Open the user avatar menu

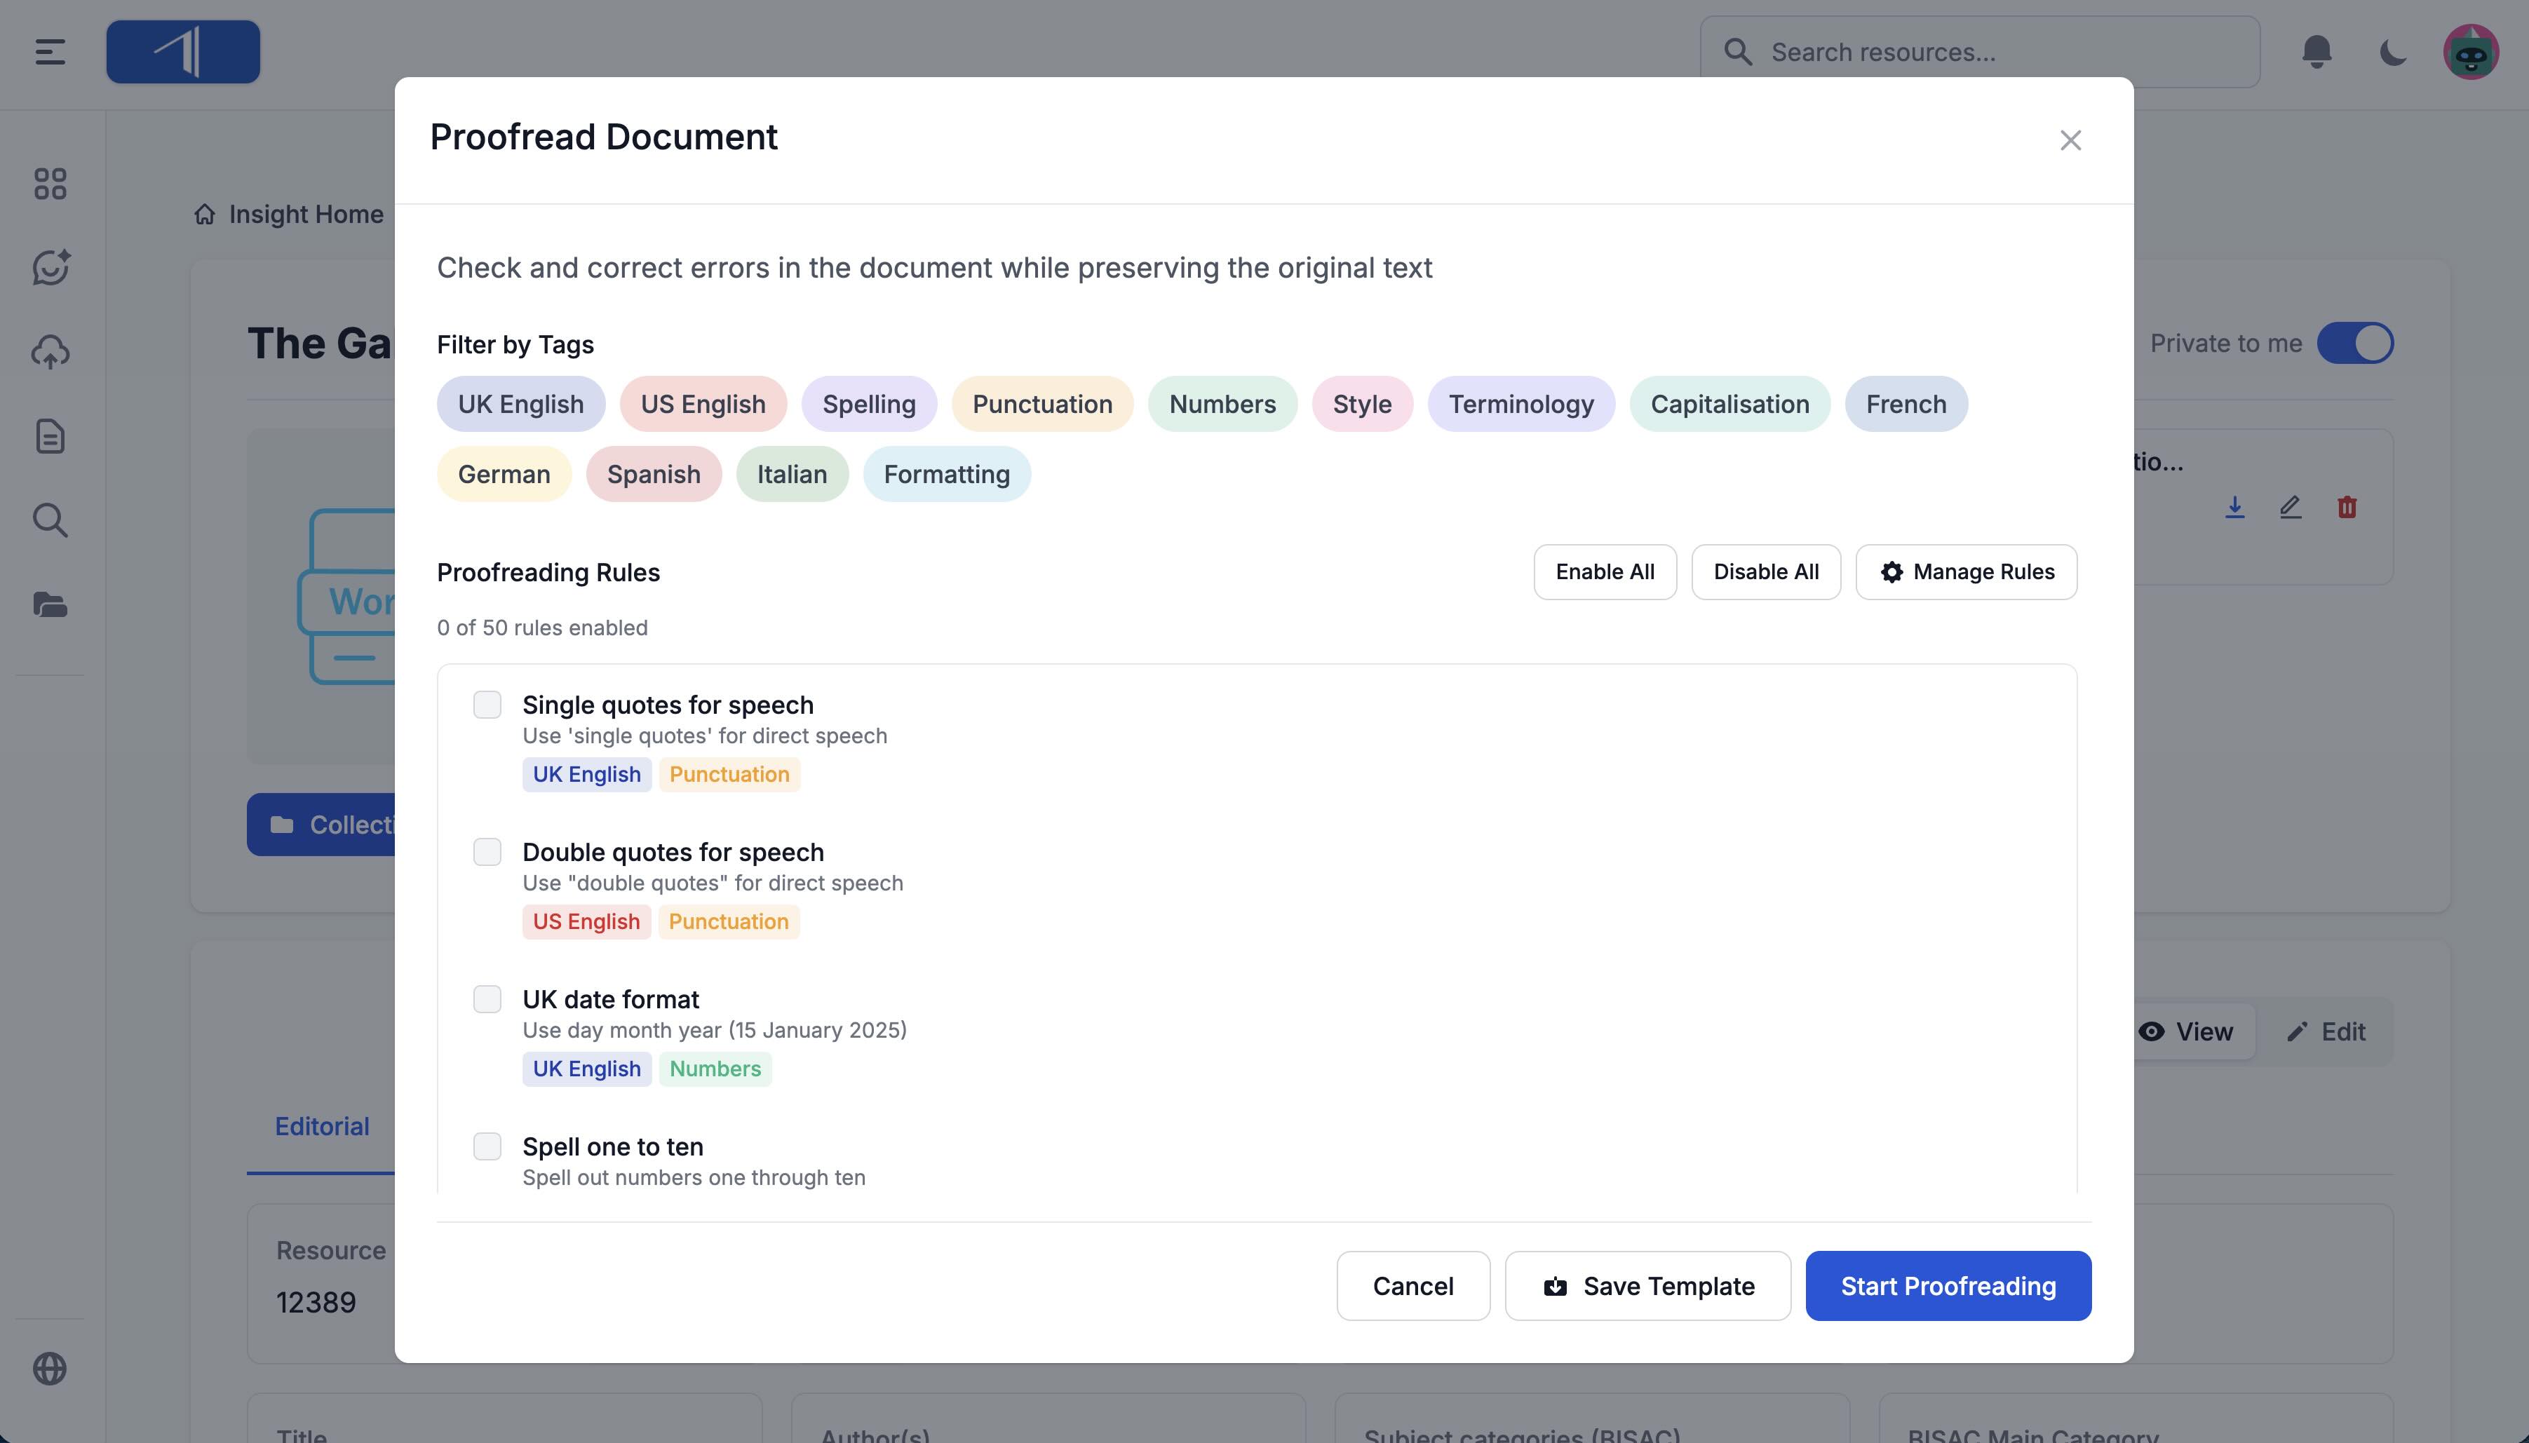point(2471,52)
